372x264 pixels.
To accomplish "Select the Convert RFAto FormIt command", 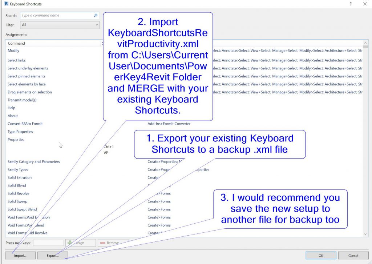I will (25, 124).
